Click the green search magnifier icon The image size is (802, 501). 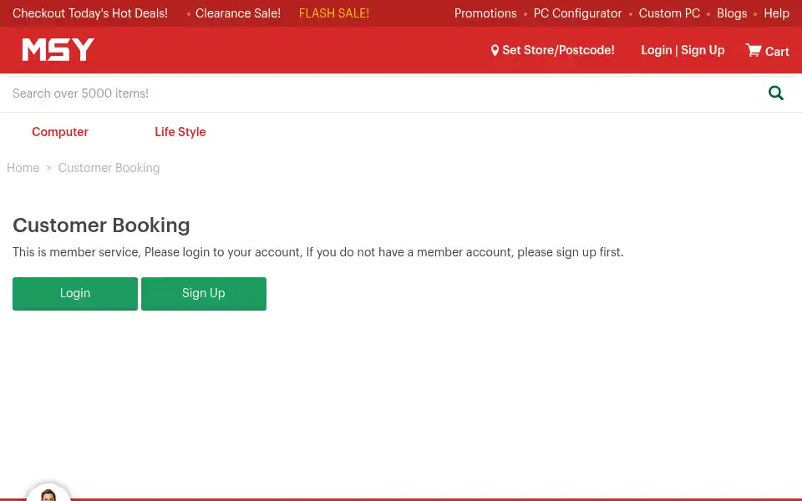coord(775,93)
